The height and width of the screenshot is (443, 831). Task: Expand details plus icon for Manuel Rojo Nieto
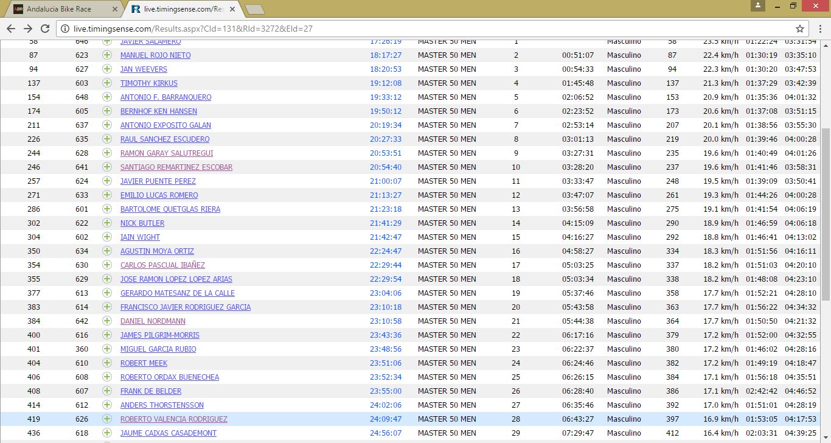[x=107, y=55]
